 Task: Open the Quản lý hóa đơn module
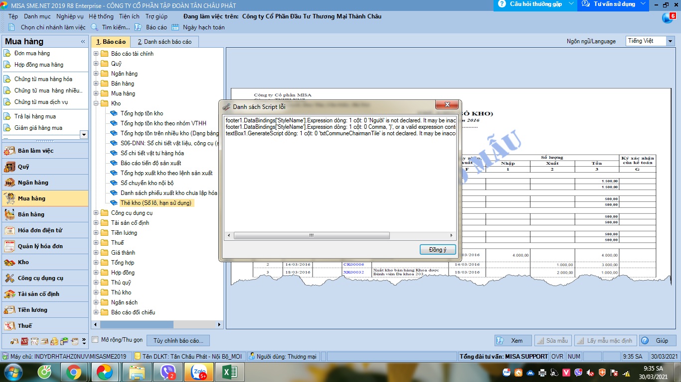click(45, 246)
